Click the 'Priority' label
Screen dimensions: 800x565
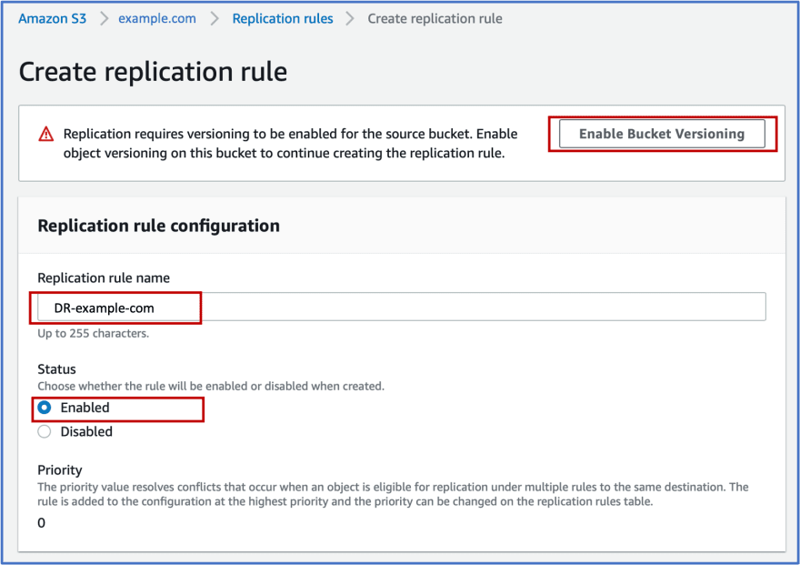pos(60,470)
